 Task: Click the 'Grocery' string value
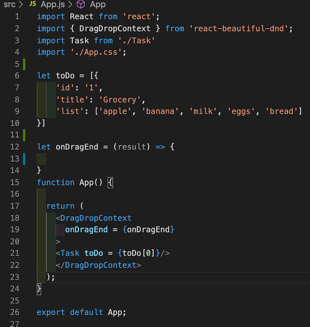(x=120, y=100)
